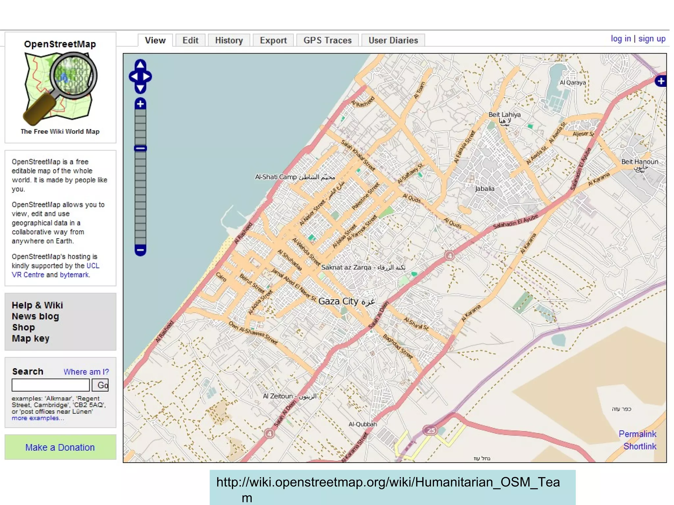Open the Map key link

31,338
